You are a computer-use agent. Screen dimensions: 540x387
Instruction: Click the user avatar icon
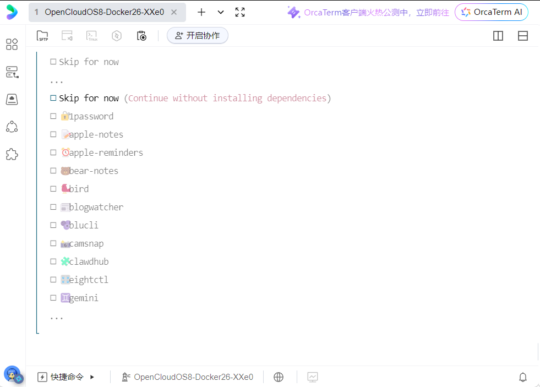(x=13, y=374)
